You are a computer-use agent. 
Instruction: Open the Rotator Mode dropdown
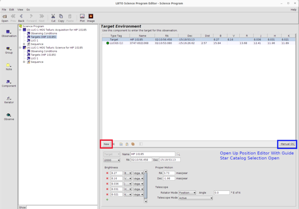(x=187, y=192)
